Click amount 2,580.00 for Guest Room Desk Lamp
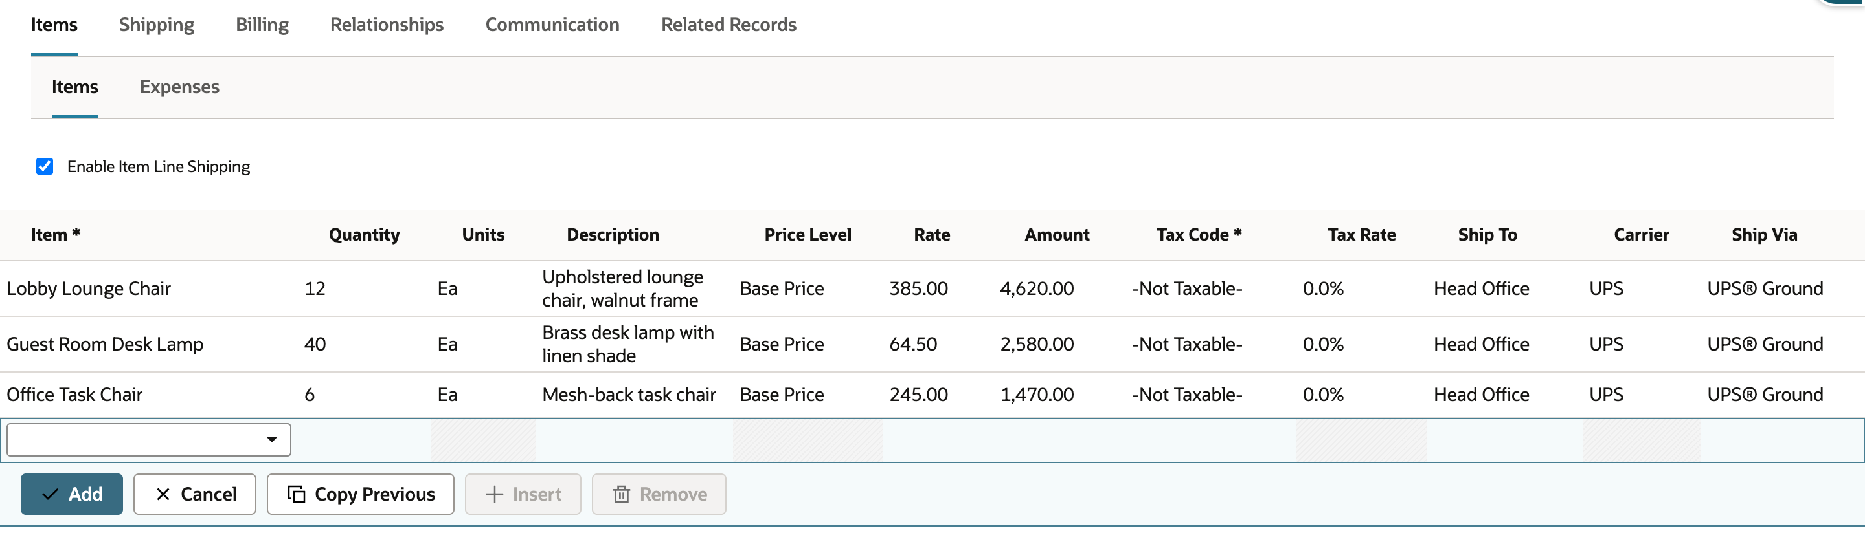This screenshot has width=1865, height=533. pyautogui.click(x=1037, y=344)
